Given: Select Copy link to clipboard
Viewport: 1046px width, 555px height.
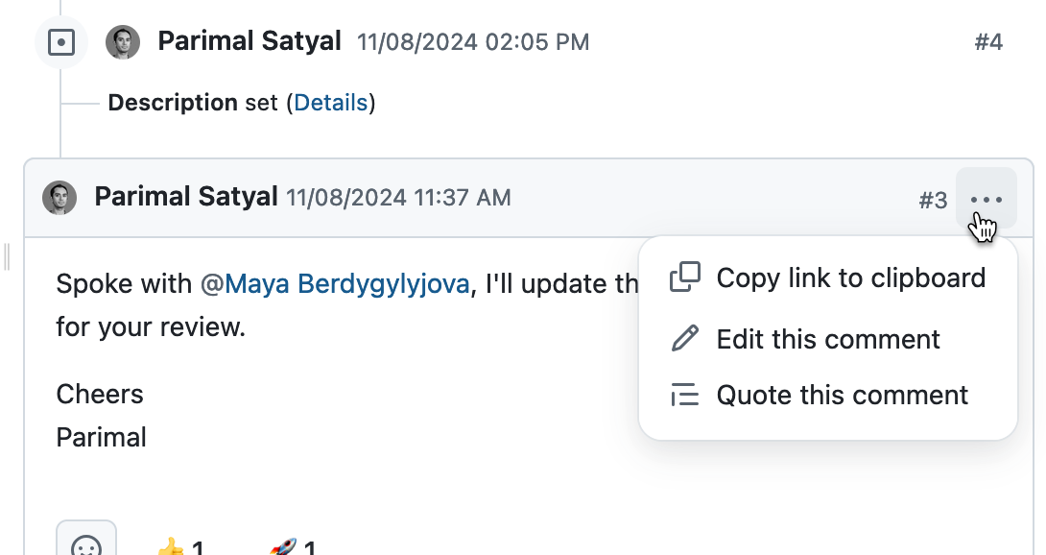Looking at the screenshot, I should pos(850,277).
